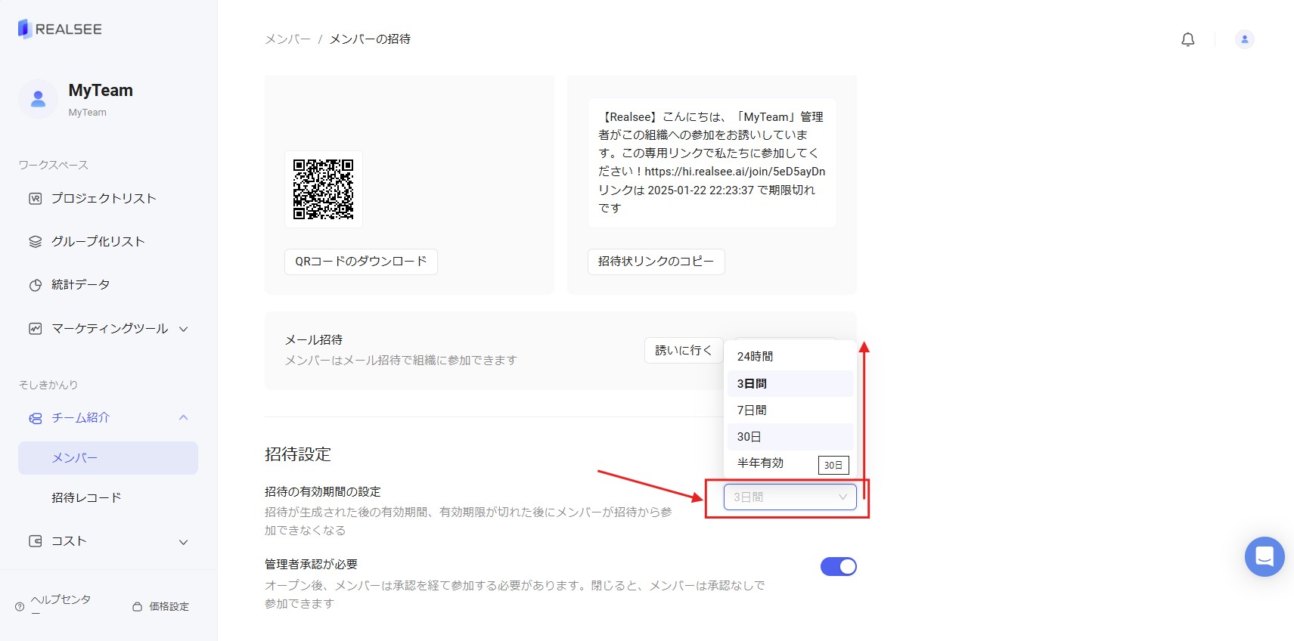Expand the マーケティングツール submenu chevron
Viewport: 1294px width, 641px height.
pyautogui.click(x=183, y=329)
